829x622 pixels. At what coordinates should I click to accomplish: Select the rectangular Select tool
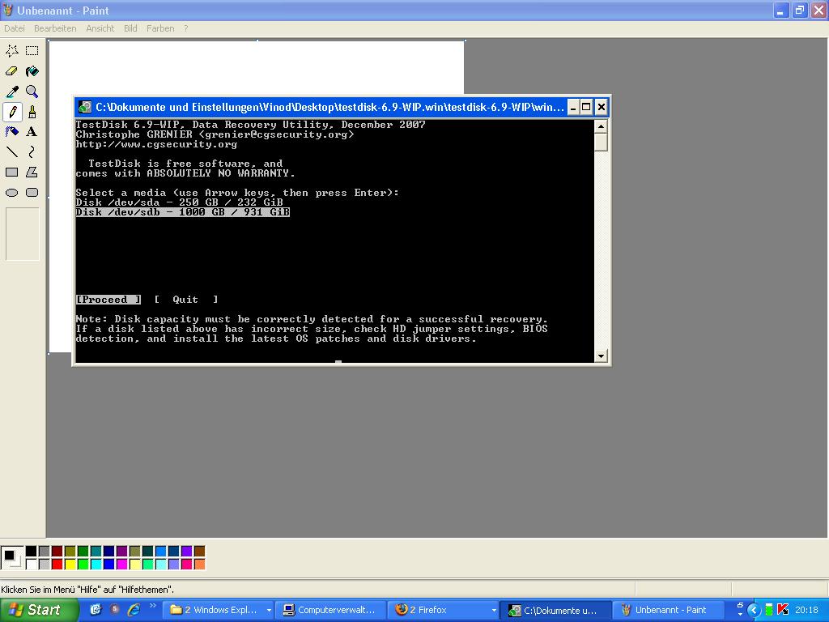(32, 51)
